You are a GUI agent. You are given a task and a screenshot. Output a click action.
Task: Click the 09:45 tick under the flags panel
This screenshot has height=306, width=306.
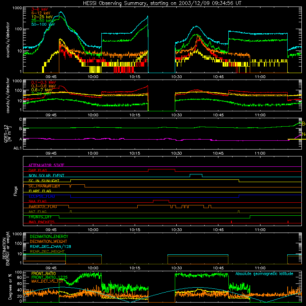(x=51, y=230)
